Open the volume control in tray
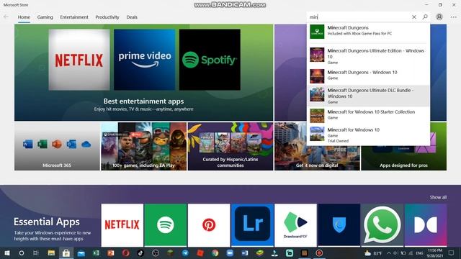This screenshot has width=461, height=259. tap(395, 253)
